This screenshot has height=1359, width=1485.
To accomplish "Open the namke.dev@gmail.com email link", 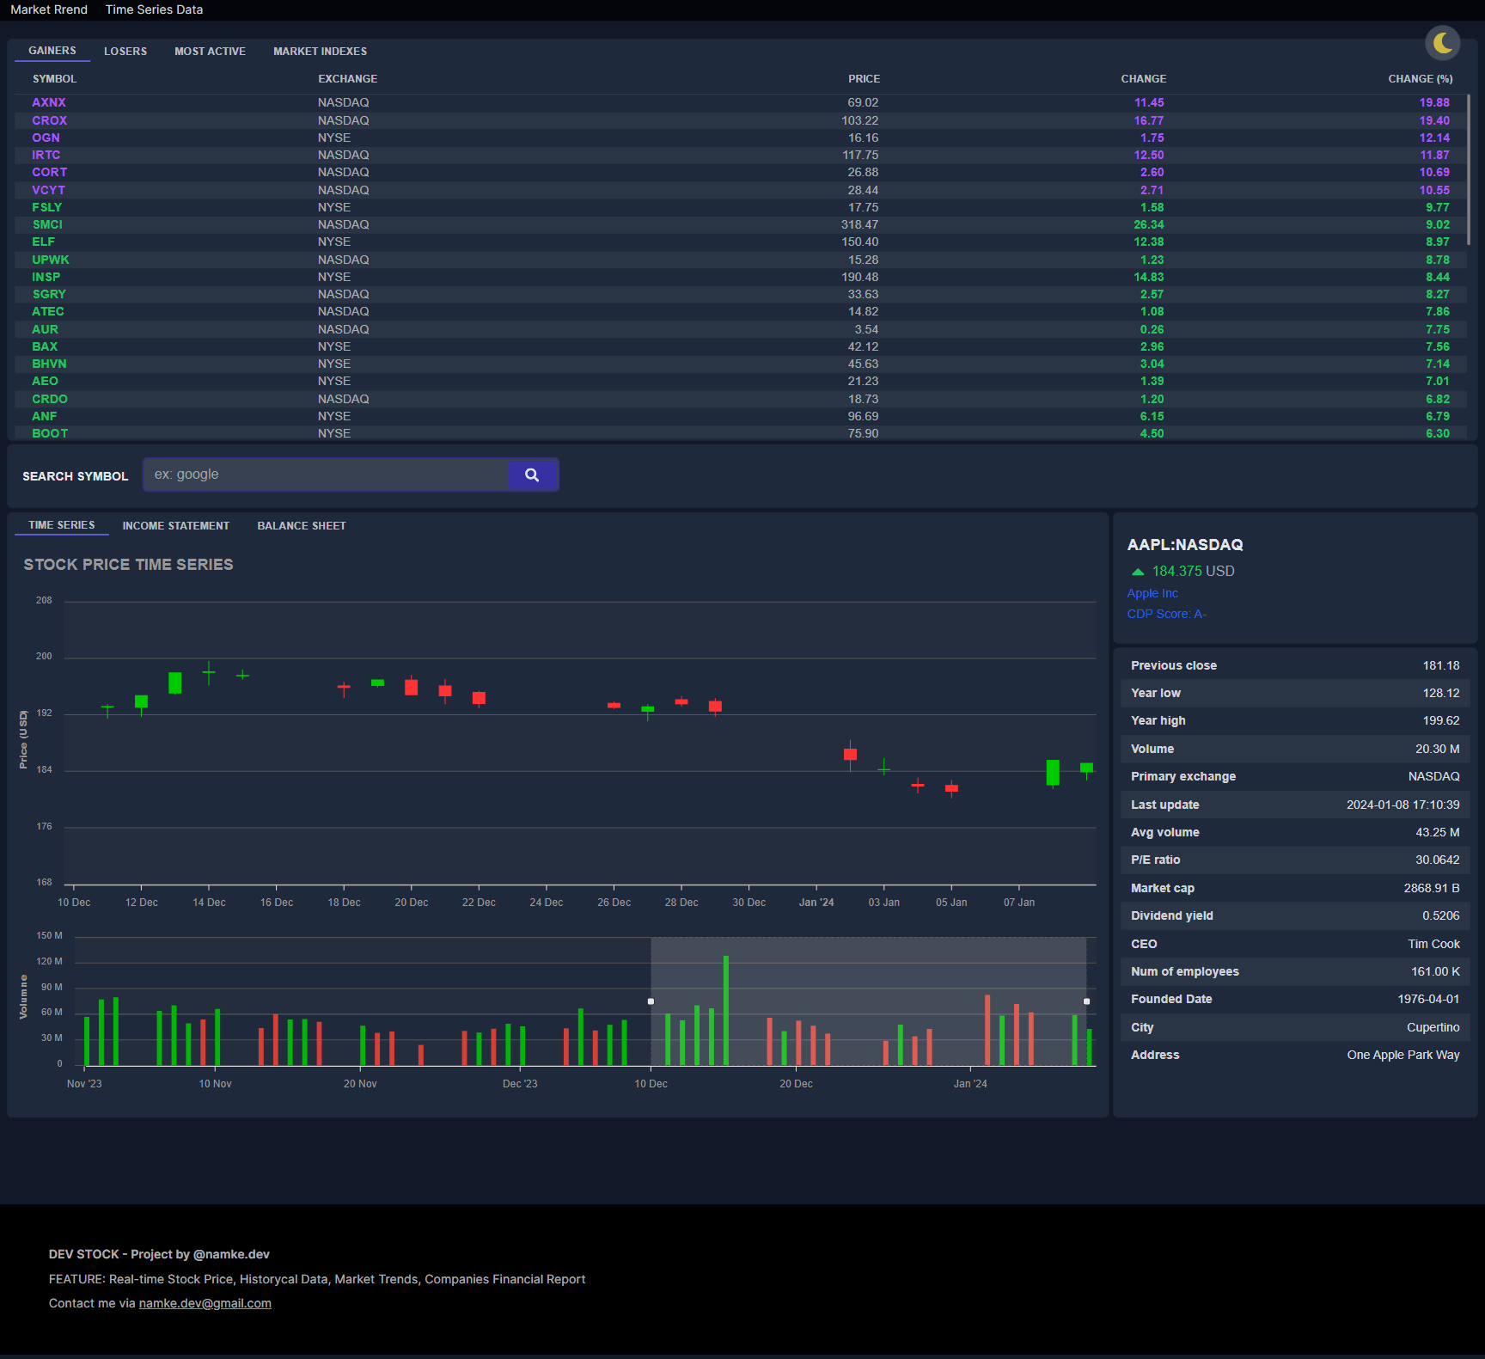I will click(x=205, y=1303).
